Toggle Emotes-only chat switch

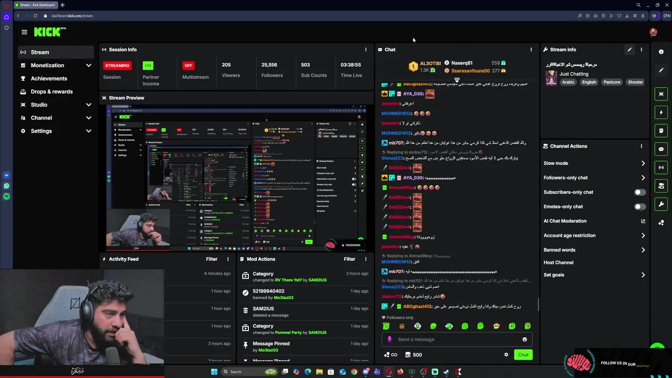tap(639, 207)
